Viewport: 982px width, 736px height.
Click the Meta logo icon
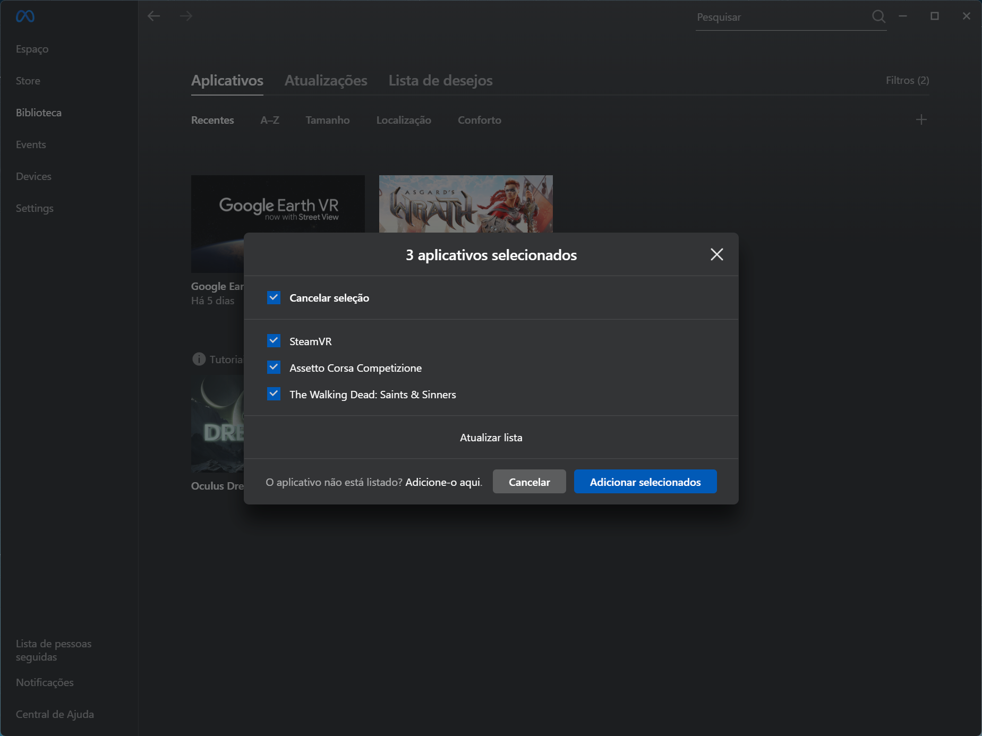pos(25,16)
